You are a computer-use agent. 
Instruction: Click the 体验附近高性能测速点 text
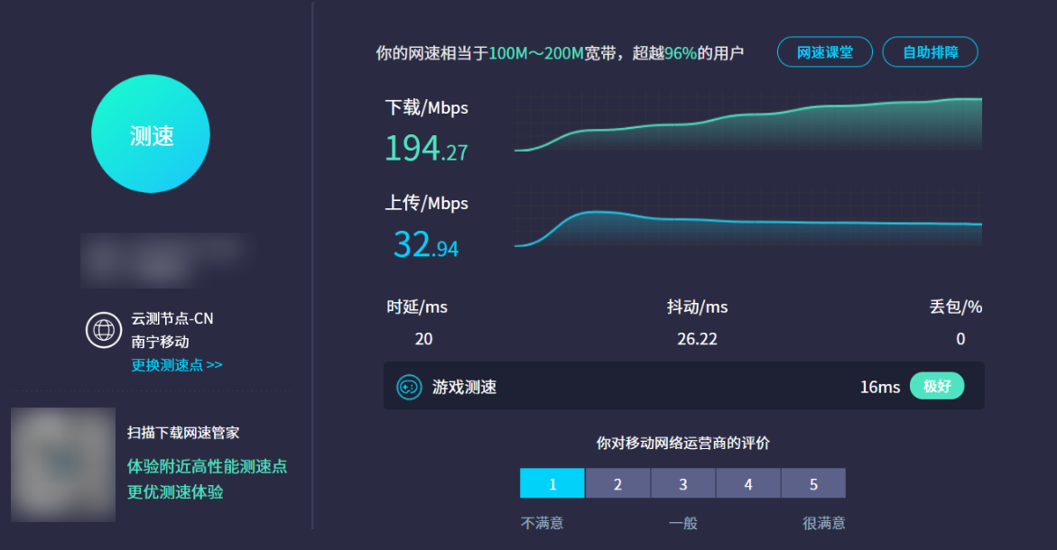(207, 466)
